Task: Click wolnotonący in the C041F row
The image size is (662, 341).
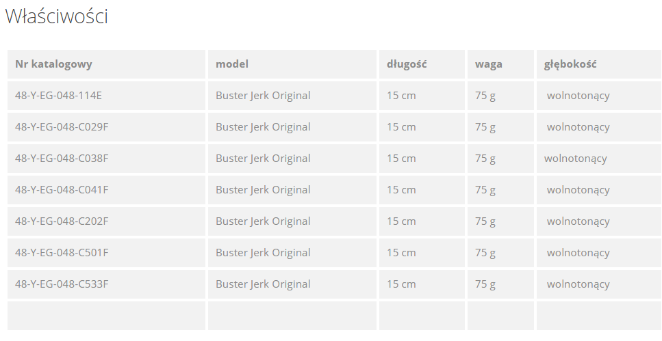Action: pyautogui.click(x=578, y=190)
